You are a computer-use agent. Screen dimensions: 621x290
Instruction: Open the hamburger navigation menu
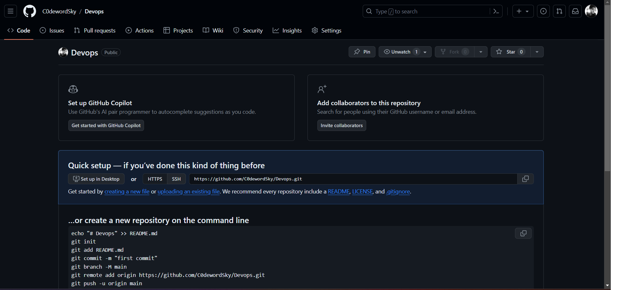coord(11,11)
